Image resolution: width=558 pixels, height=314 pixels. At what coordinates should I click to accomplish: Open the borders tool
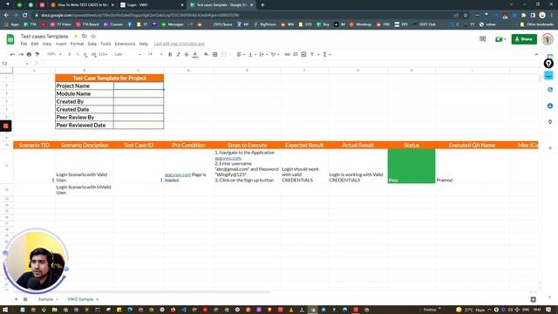pos(215,54)
